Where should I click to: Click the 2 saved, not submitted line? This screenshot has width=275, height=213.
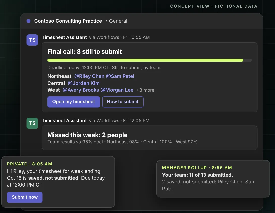pos(209,185)
